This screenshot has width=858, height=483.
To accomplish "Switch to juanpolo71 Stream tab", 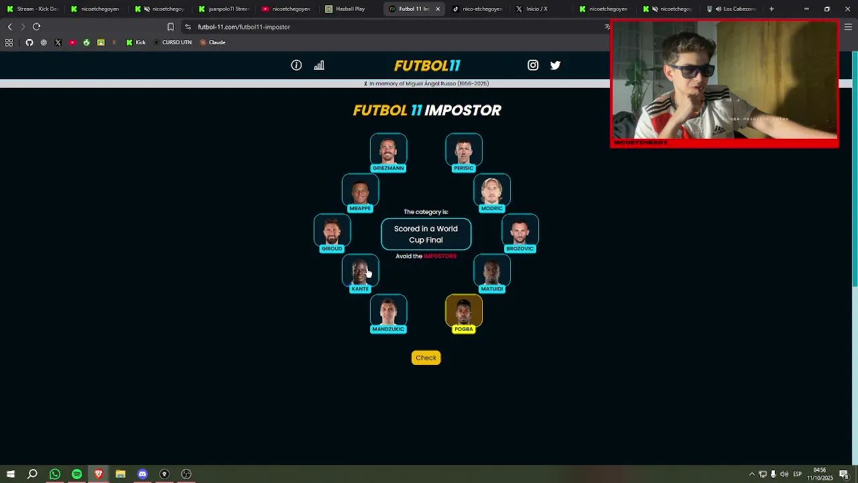I will 224,9.
